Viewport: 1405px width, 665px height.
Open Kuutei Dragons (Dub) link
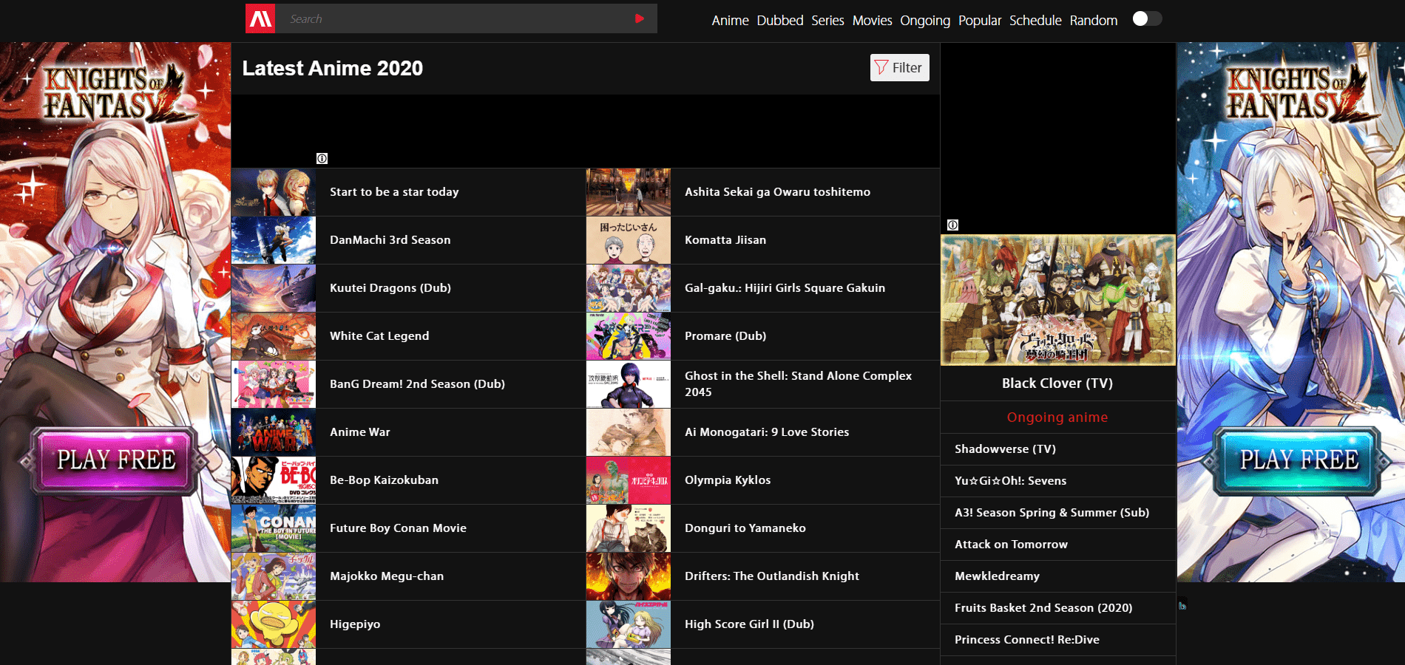[390, 288]
